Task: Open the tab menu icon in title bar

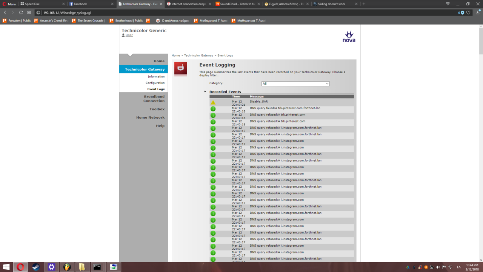Action: (448, 4)
